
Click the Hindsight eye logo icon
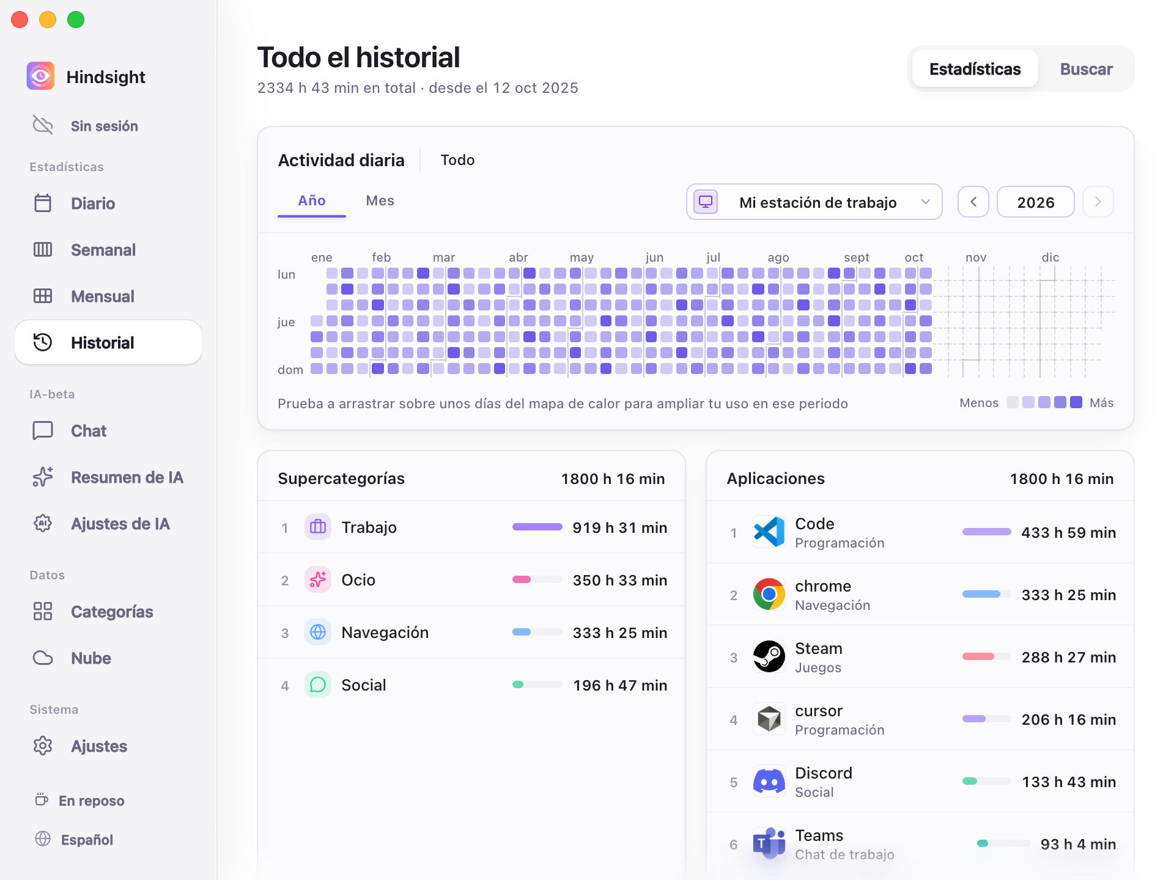(40, 76)
